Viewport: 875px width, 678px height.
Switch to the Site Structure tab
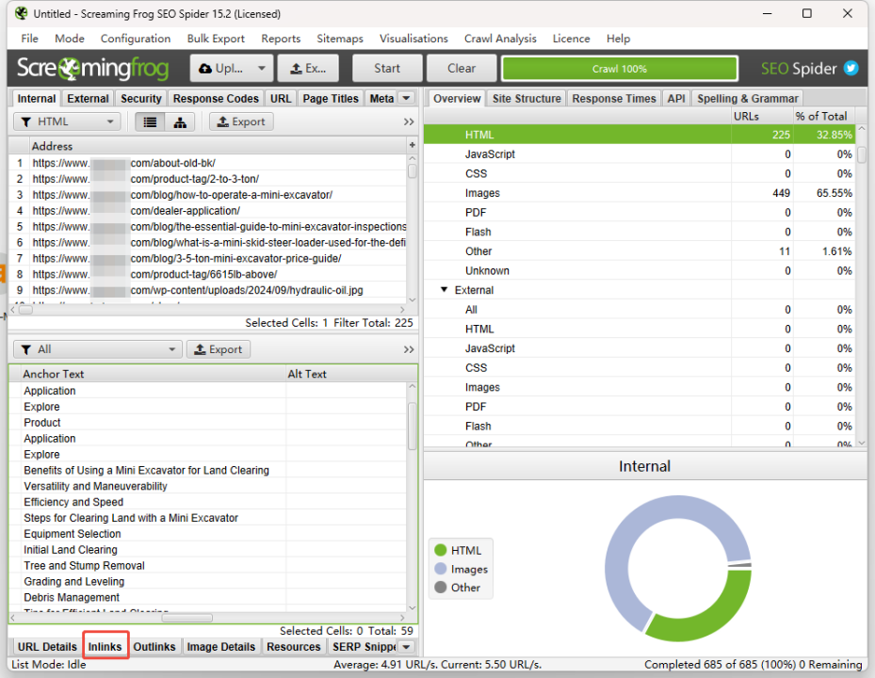pos(527,98)
